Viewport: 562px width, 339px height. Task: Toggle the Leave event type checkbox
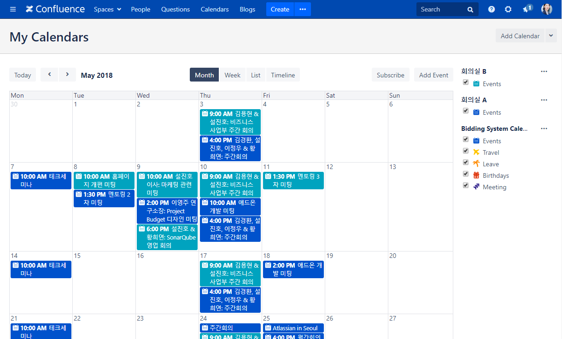(x=466, y=163)
